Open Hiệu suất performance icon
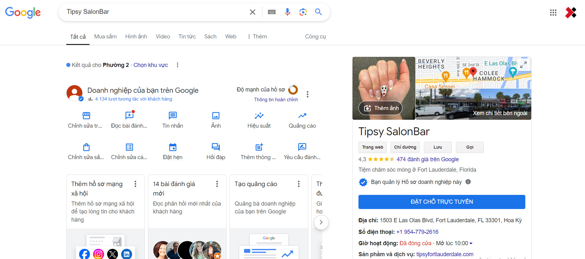Screen dimensions: 585x259 coord(259,116)
